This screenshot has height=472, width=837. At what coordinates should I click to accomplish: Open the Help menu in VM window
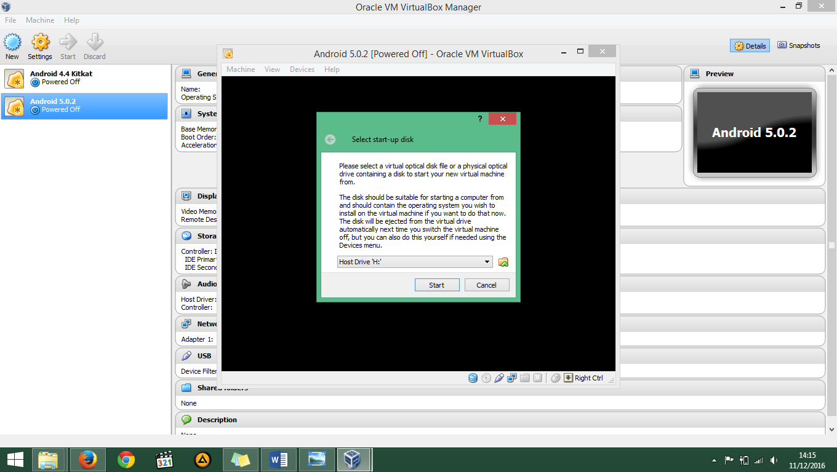332,69
